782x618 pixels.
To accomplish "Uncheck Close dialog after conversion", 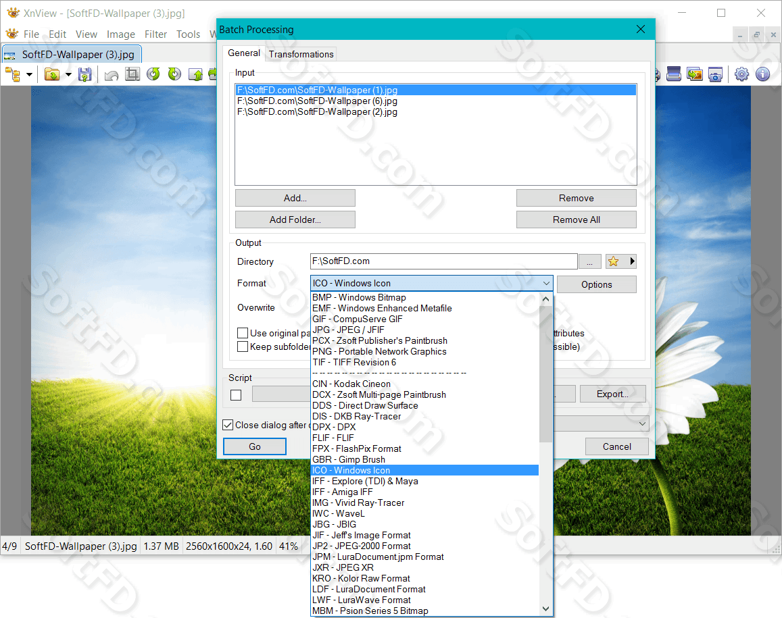I will pyautogui.click(x=227, y=425).
